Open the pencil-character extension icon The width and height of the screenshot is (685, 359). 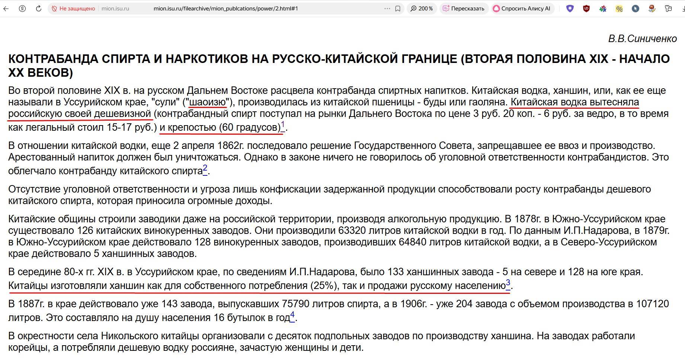tap(652, 9)
